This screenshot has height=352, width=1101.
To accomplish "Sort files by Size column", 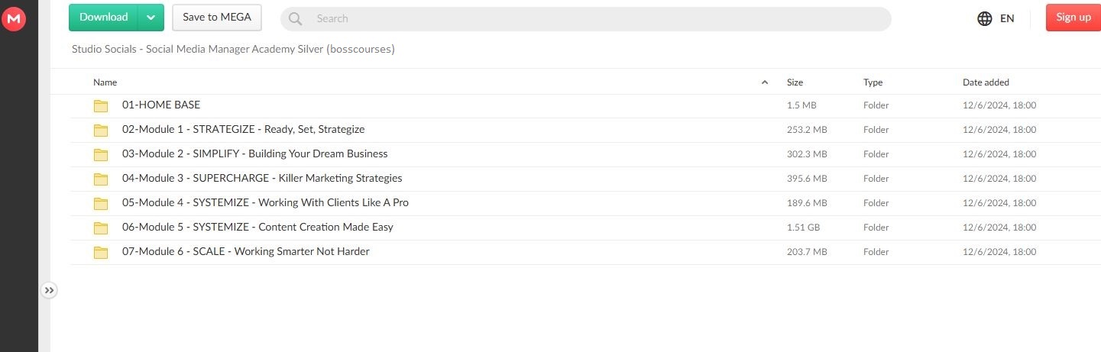I will 795,82.
